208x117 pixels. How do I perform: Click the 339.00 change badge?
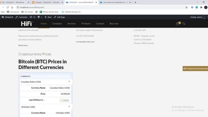click(64, 100)
